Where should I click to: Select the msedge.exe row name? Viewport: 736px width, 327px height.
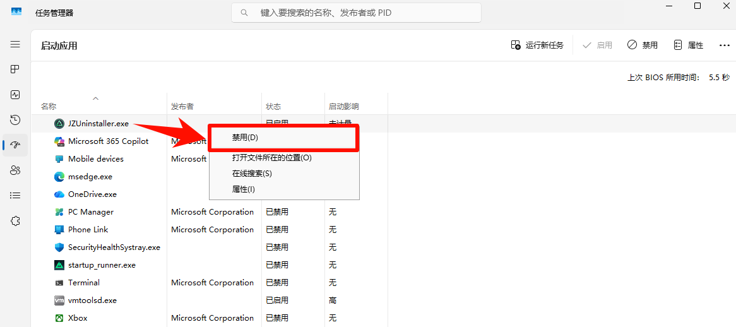click(x=90, y=176)
